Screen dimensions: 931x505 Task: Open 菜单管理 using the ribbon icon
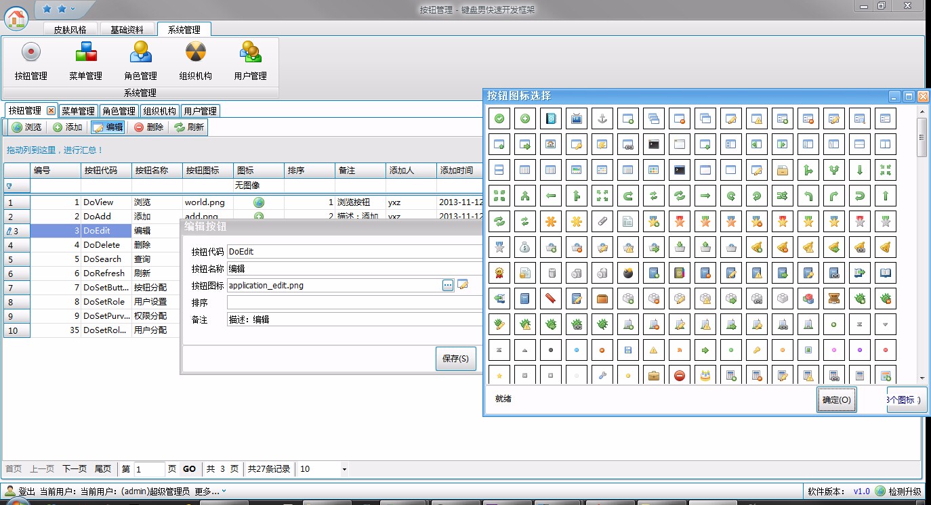click(x=85, y=60)
